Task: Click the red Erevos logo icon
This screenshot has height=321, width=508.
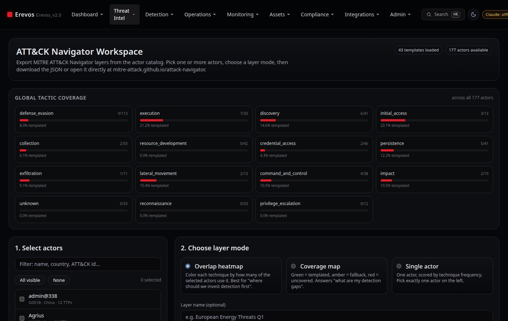Action: point(10,14)
